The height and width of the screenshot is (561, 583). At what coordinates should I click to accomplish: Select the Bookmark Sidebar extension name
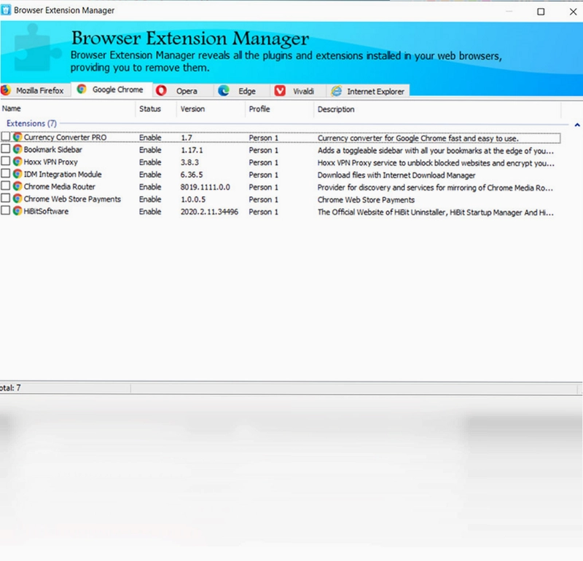[x=52, y=150]
